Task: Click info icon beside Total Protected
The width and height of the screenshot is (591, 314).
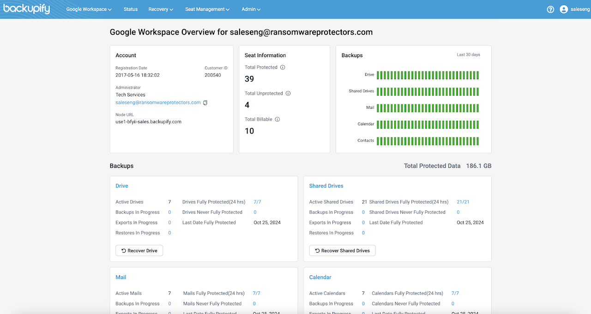Action: 283,67
